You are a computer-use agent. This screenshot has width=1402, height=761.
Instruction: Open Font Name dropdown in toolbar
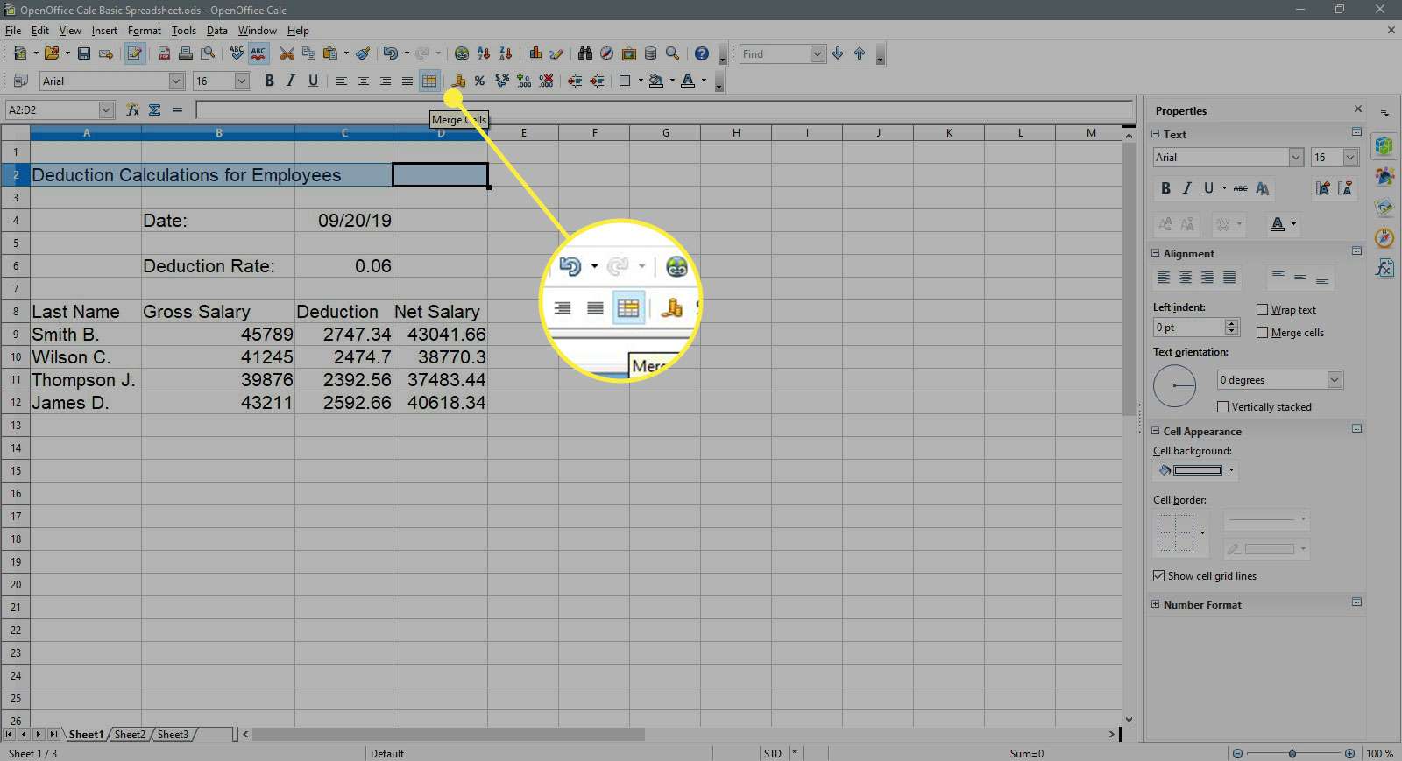tap(176, 81)
